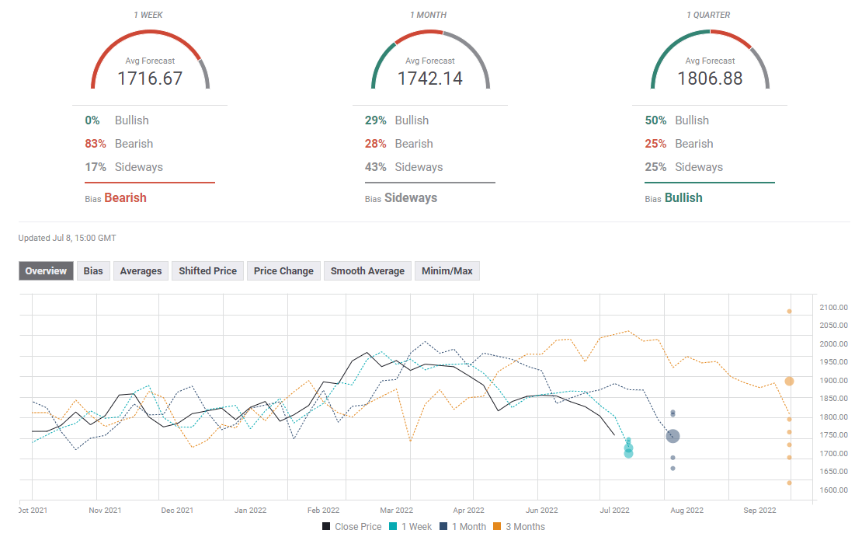The image size is (855, 544).
Task: Switch to the Price Change tab
Action: pyautogui.click(x=283, y=270)
